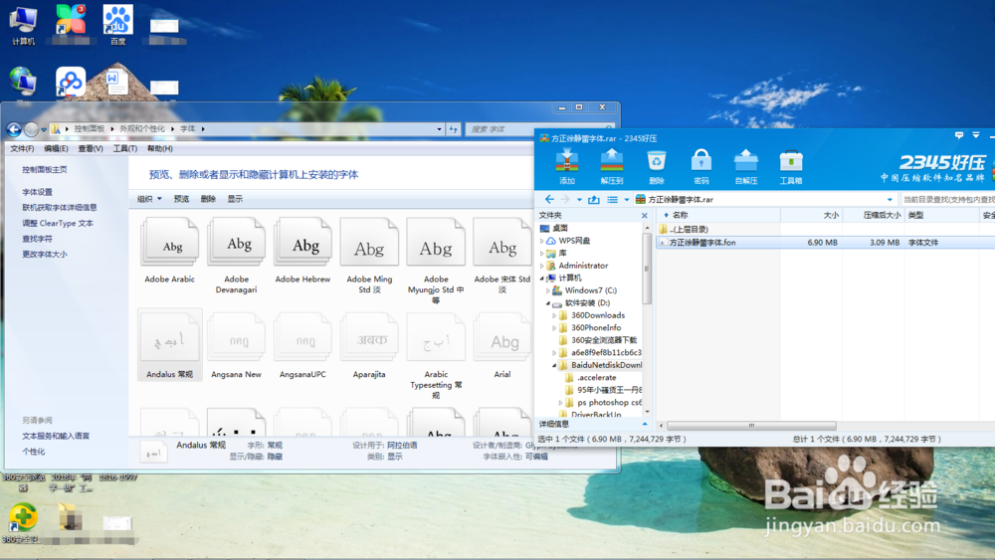Expand the Windows7 (C:) drive node
Screen dimensions: 995x560
tap(547, 290)
